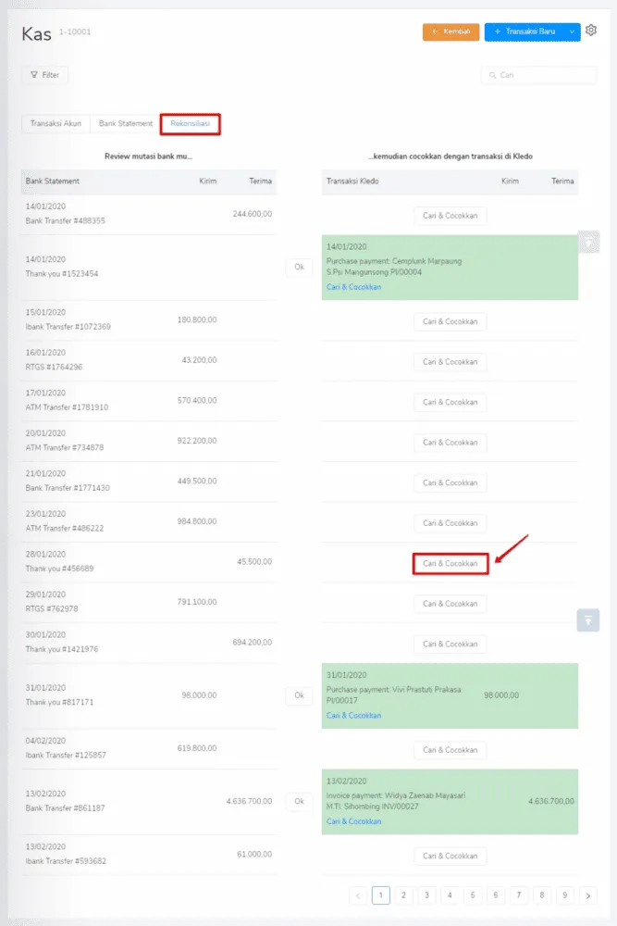Viewport: 617px width, 926px height.
Task: Click the previous page arrow in pagination
Action: [x=358, y=895]
